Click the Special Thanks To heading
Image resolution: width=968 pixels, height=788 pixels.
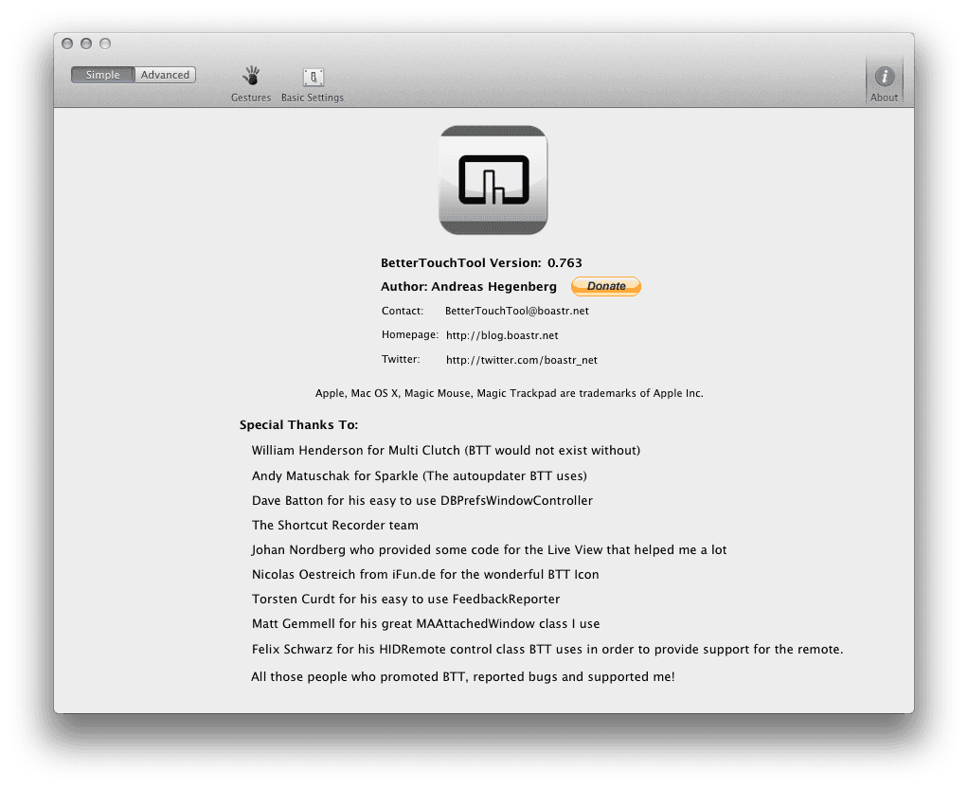(x=298, y=424)
